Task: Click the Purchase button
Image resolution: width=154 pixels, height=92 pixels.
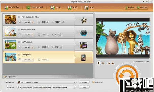Action: [142, 8]
